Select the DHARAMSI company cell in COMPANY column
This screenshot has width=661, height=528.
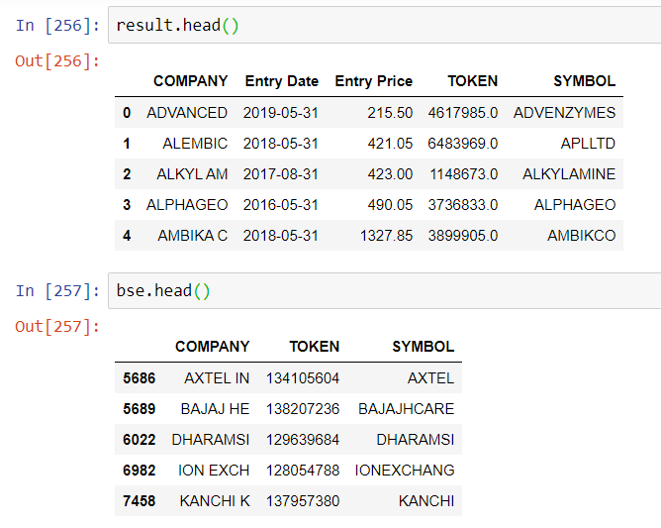click(x=211, y=440)
